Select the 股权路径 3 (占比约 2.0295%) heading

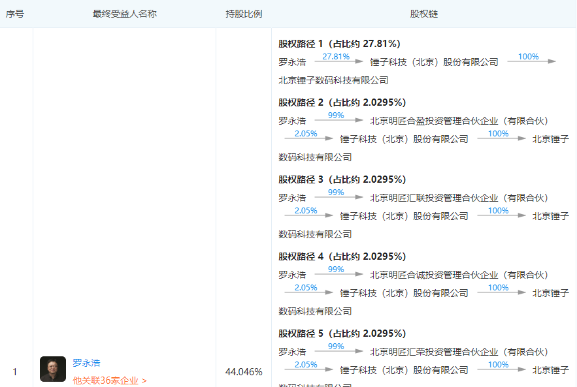(342, 179)
